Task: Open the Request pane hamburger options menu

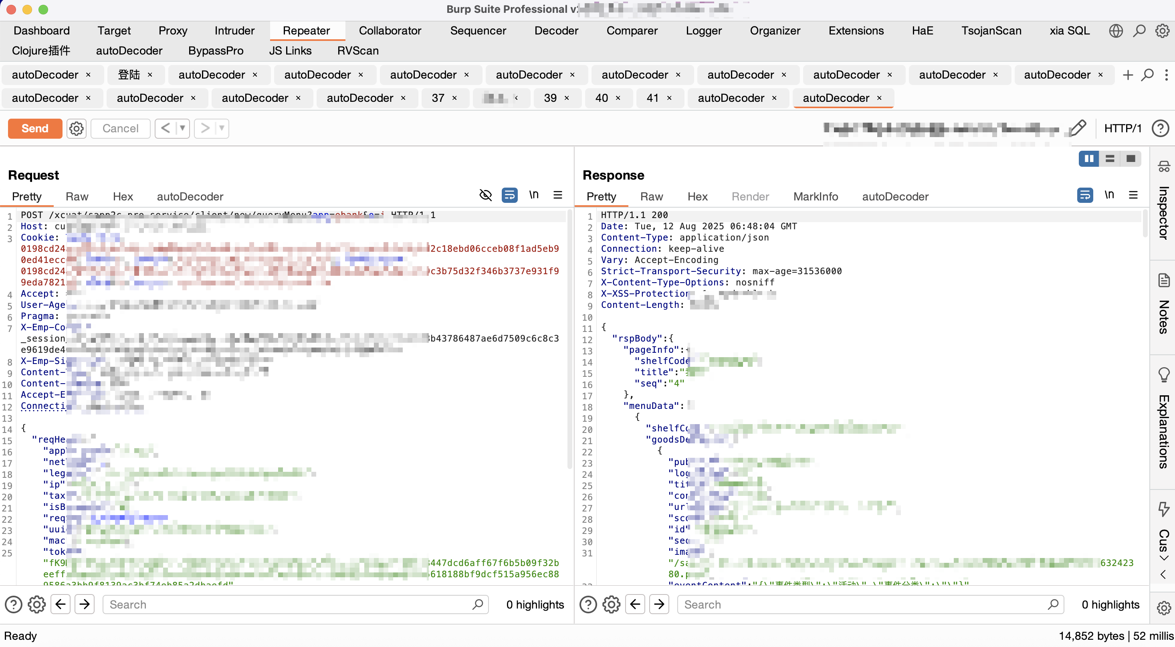Action: pos(557,195)
